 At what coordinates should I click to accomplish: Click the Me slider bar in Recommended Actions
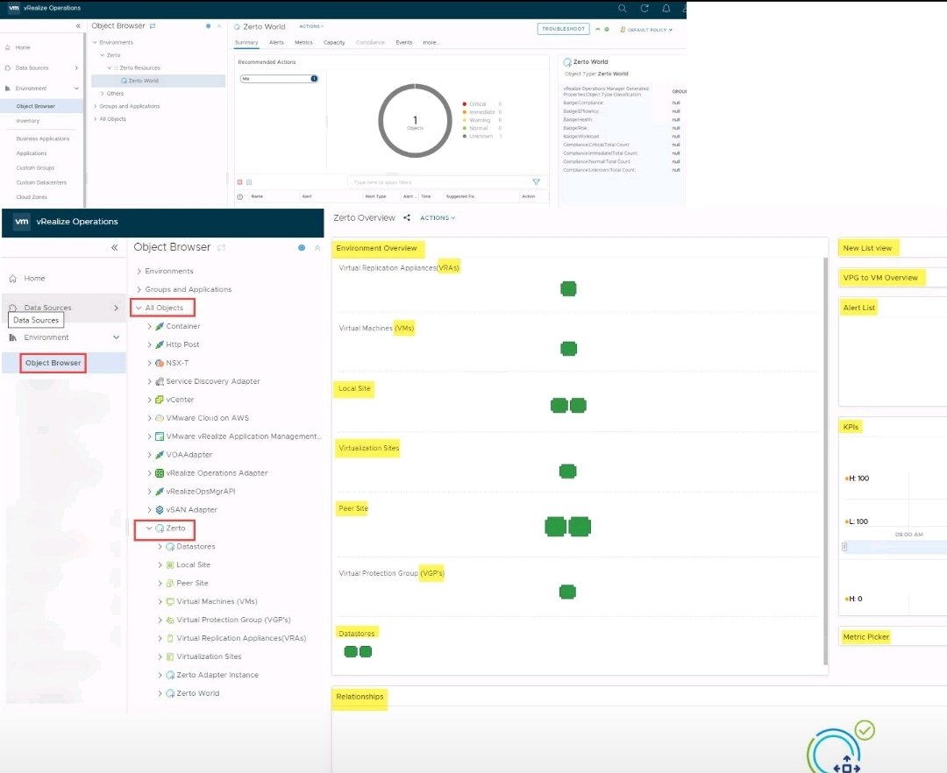tap(279, 79)
